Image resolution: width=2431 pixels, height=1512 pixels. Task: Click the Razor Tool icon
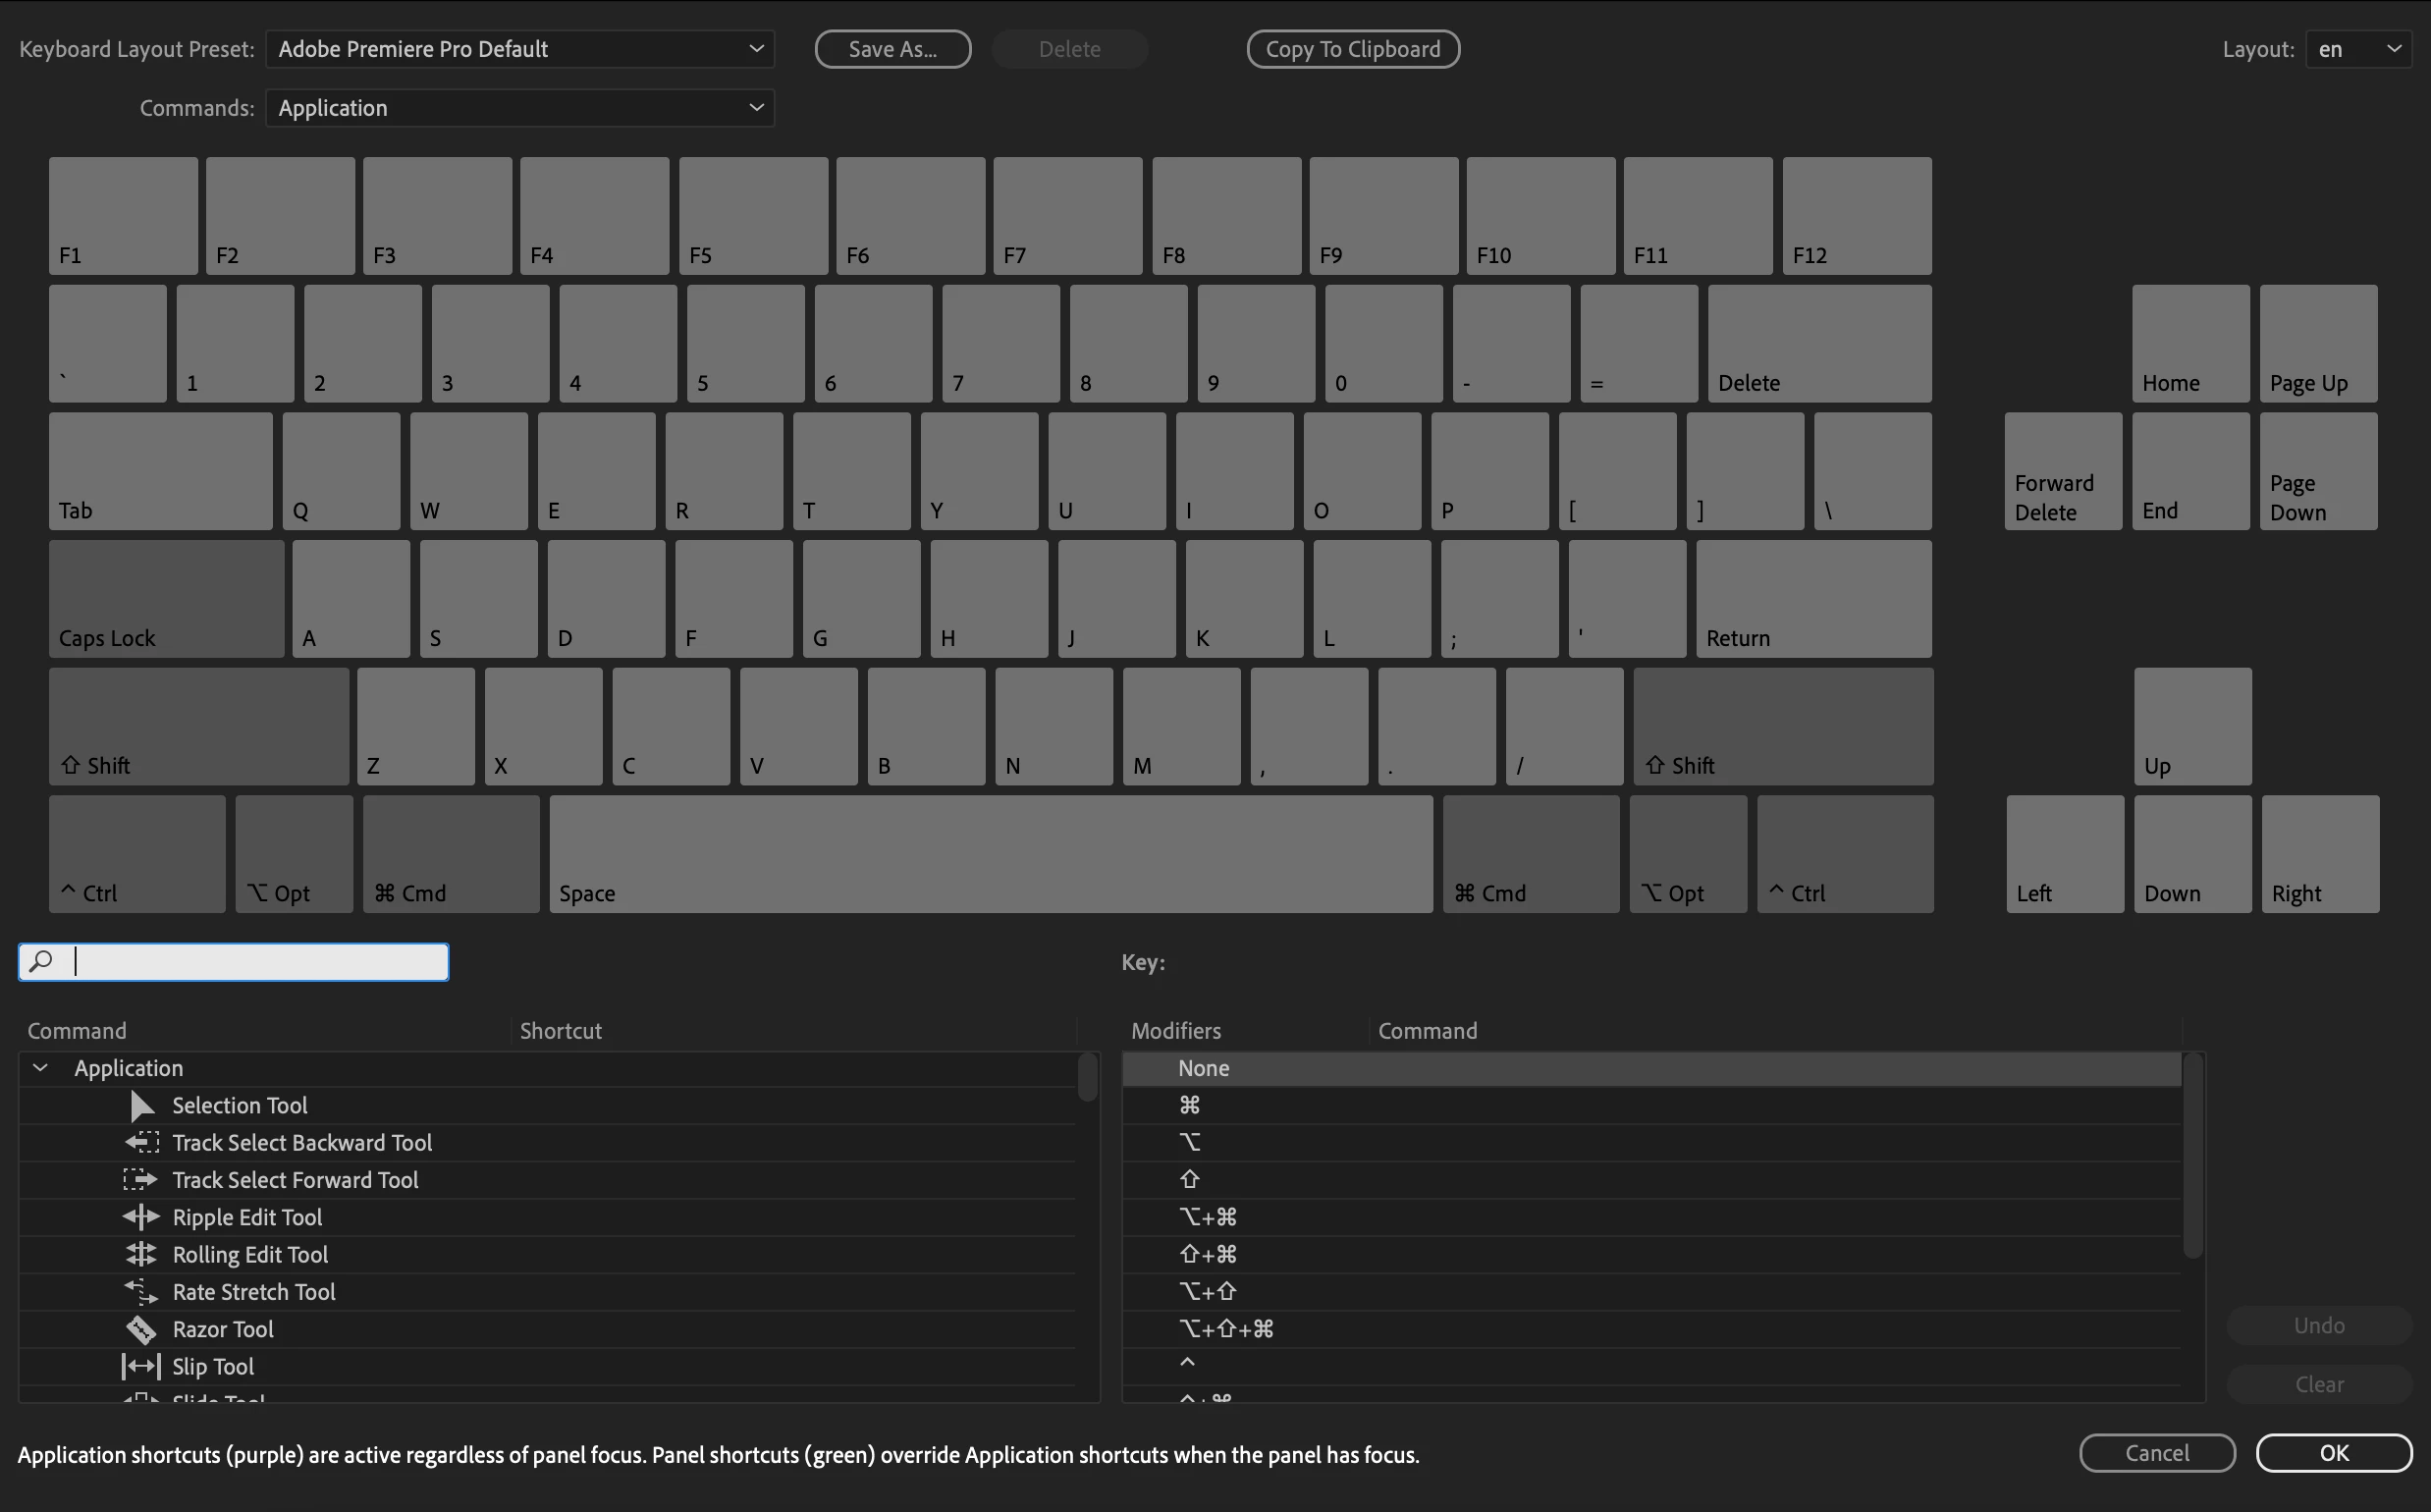tap(141, 1329)
